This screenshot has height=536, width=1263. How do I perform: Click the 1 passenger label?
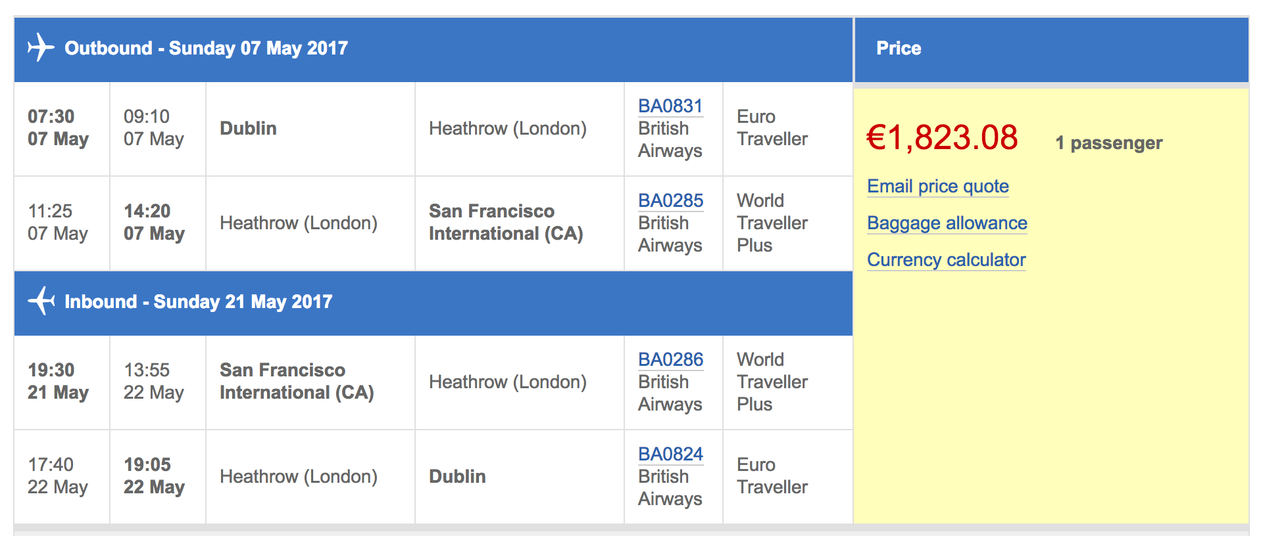click(x=1108, y=143)
